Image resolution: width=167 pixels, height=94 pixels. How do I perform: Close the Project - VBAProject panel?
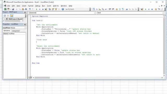click(x=25, y=12)
